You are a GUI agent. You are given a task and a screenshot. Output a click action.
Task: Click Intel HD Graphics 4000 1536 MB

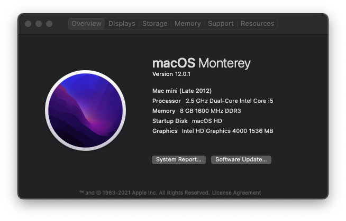tap(227, 131)
